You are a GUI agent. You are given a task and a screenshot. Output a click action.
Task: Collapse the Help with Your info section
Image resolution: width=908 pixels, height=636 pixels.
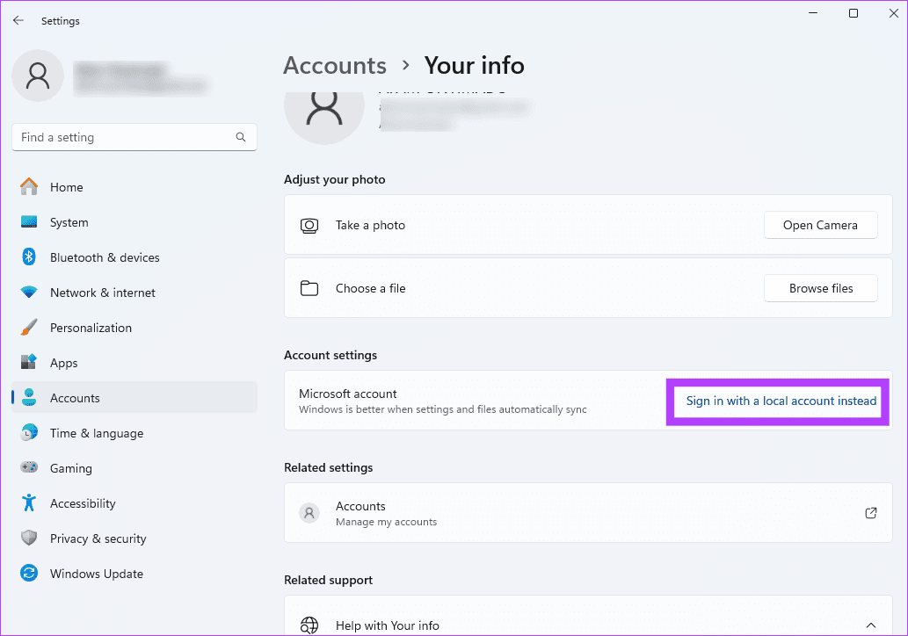click(870, 625)
